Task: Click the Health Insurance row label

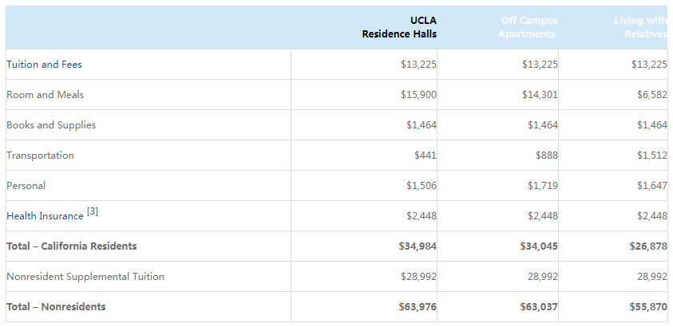Action: pyautogui.click(x=45, y=216)
